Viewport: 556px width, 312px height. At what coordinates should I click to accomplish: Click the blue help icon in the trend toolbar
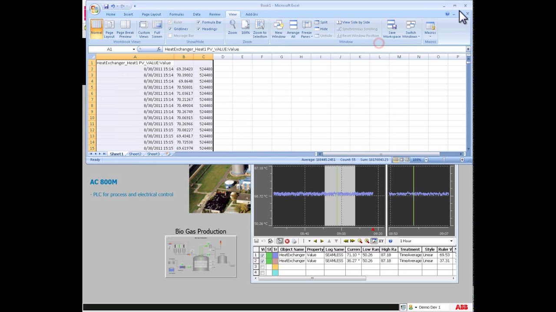(391, 241)
